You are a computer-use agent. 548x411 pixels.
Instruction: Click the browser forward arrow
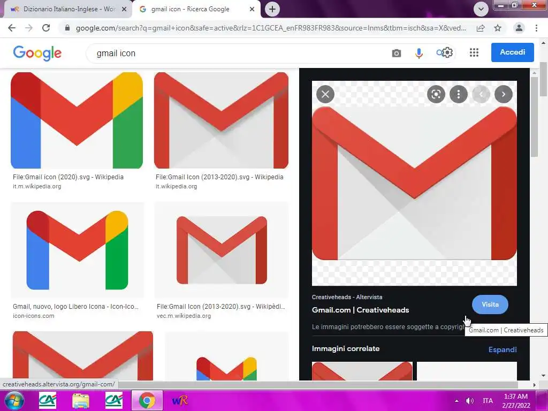(29, 28)
